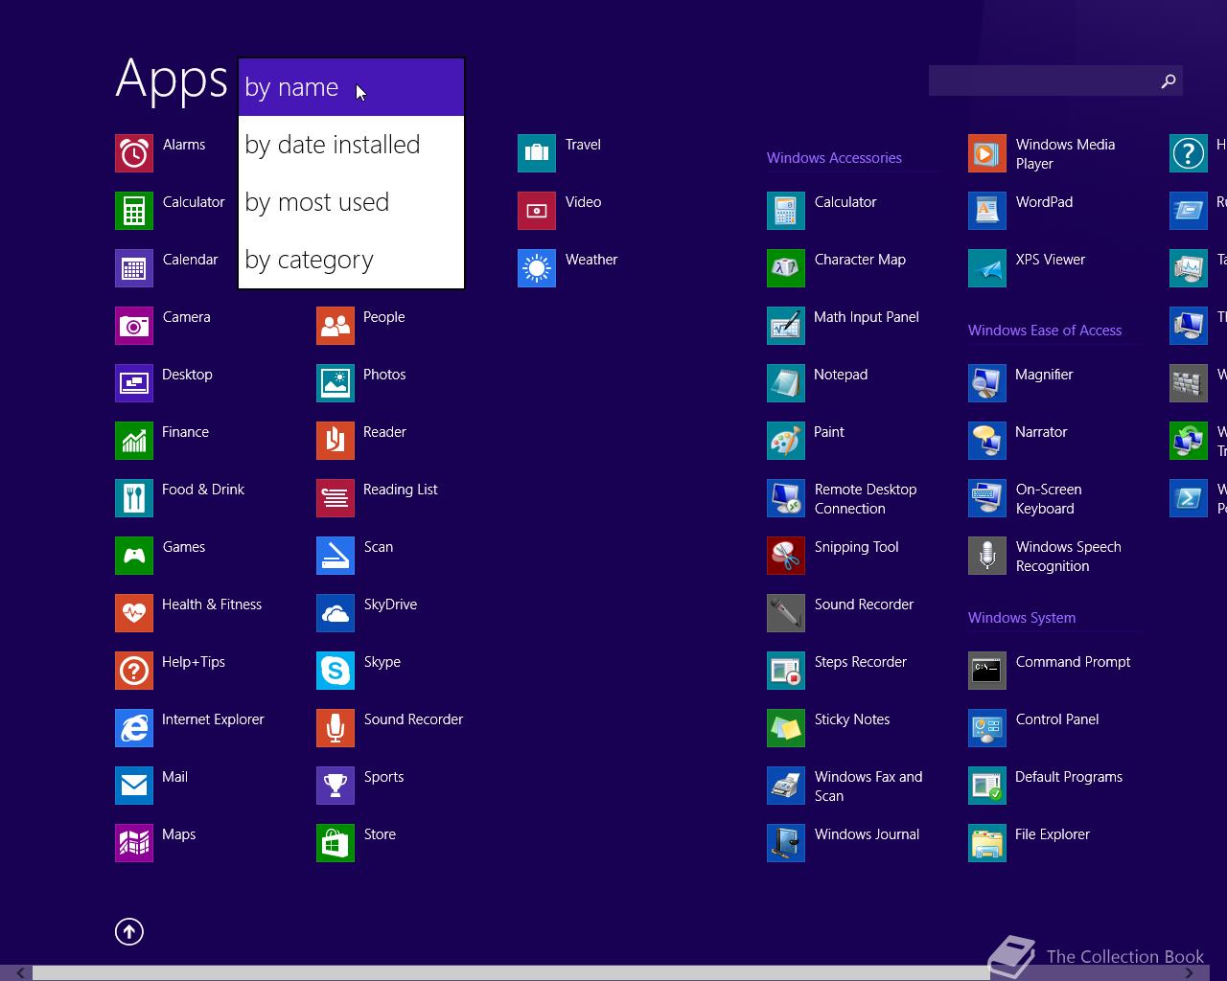This screenshot has width=1227, height=981.
Task: Open the Narrator icon
Action: coord(987,441)
